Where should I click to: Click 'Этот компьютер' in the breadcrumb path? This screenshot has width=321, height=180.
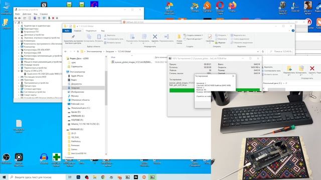click(94, 51)
